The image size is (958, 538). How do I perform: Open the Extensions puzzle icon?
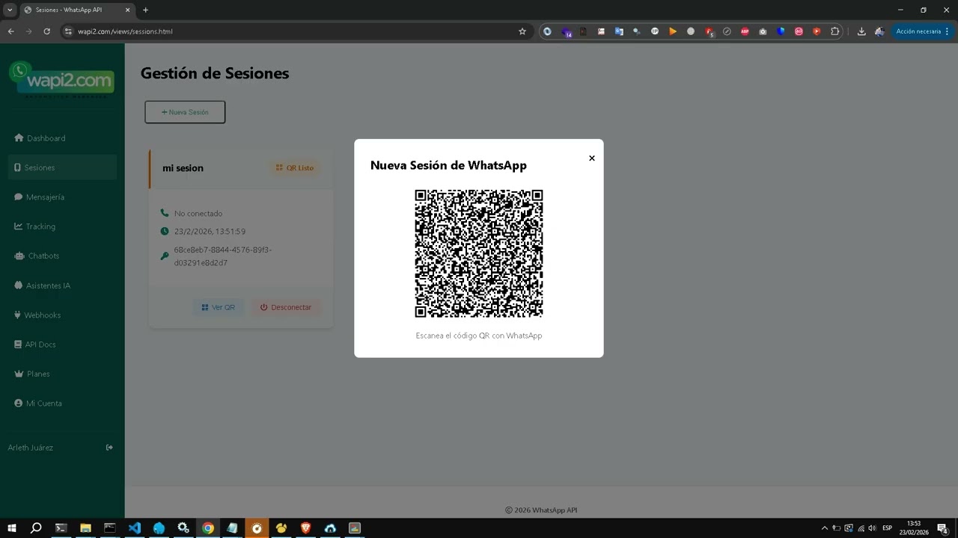coord(835,31)
